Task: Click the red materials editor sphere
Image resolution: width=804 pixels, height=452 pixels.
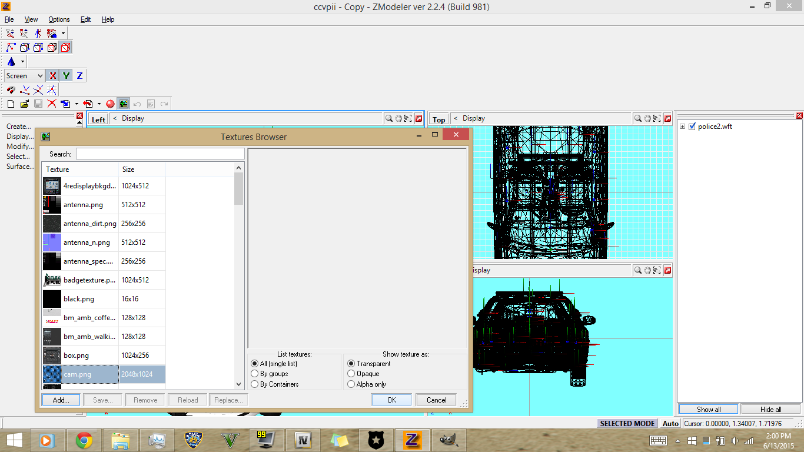Action: click(x=110, y=104)
